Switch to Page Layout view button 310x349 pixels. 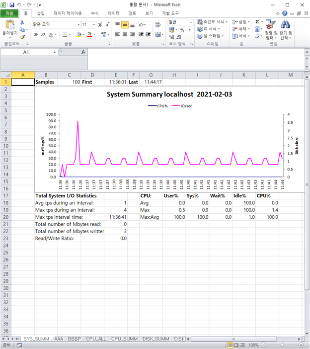click(x=236, y=345)
